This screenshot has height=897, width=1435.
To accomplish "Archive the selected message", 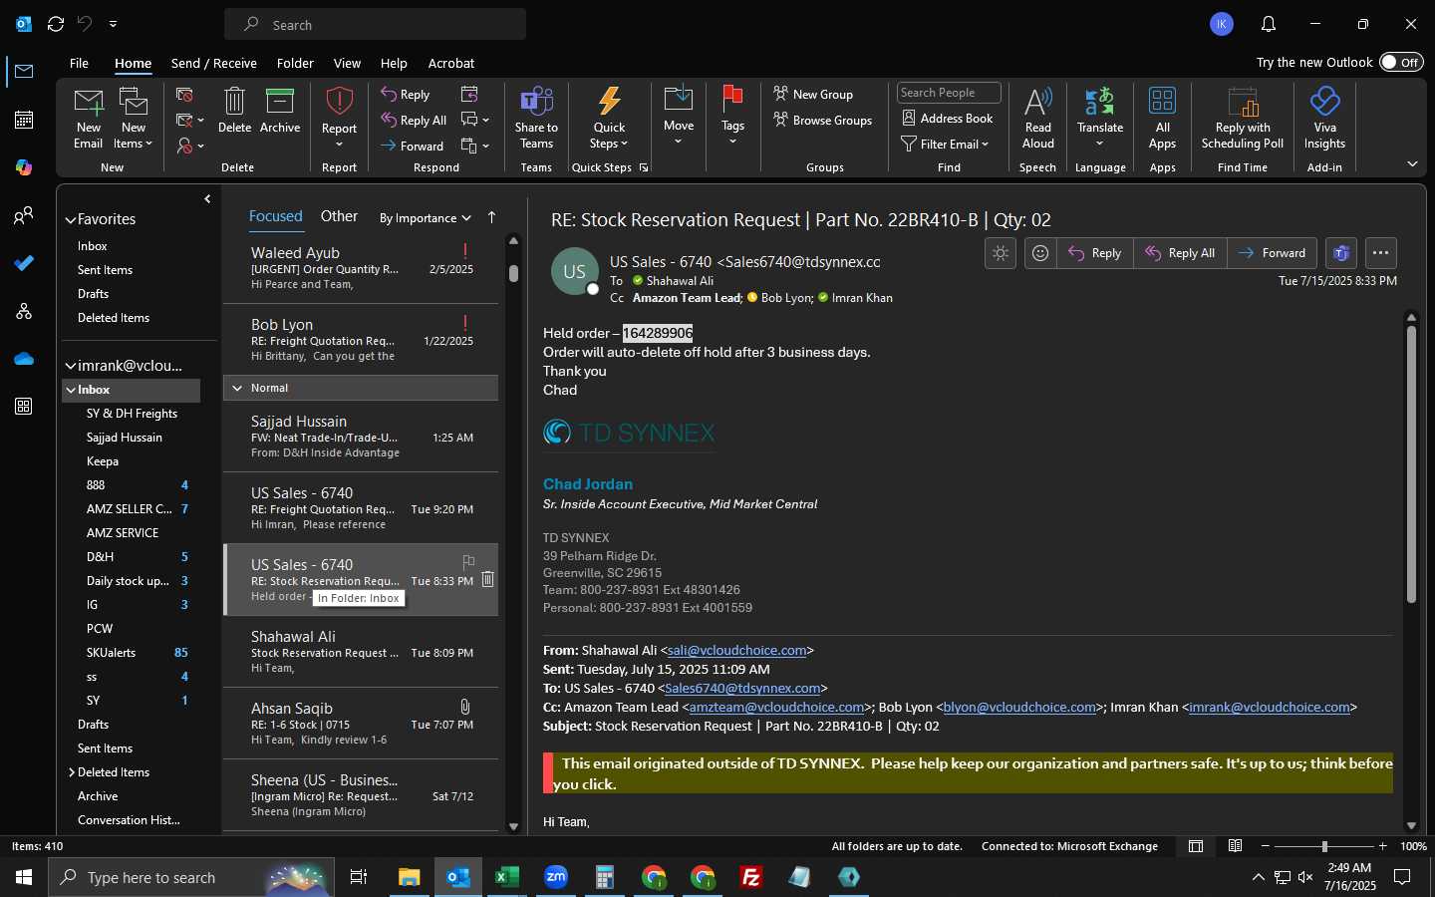I will (x=280, y=110).
